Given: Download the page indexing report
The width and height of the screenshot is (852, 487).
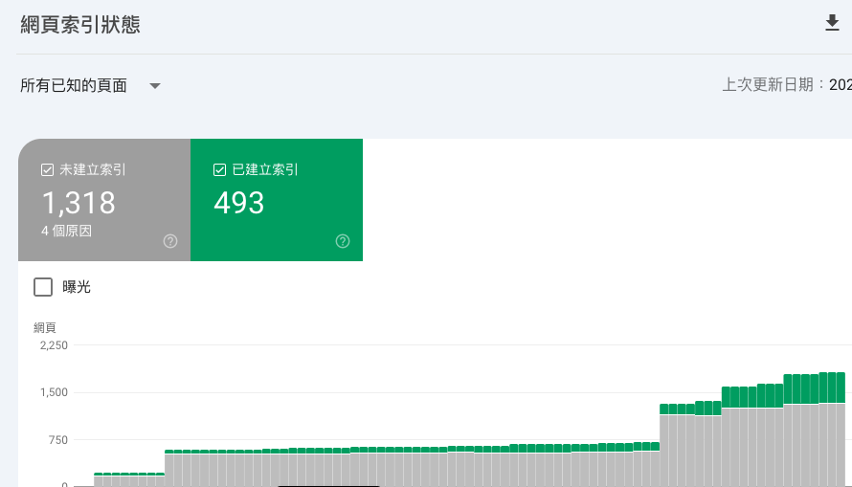Looking at the screenshot, I should 832,23.
